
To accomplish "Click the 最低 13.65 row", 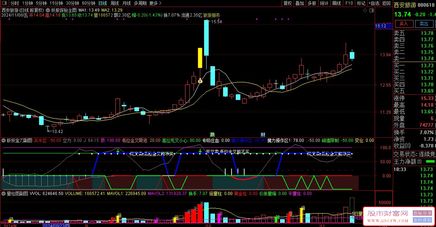I will (x=415, y=112).
